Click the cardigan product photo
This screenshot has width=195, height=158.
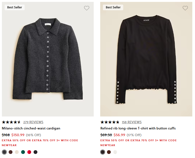[48, 59]
